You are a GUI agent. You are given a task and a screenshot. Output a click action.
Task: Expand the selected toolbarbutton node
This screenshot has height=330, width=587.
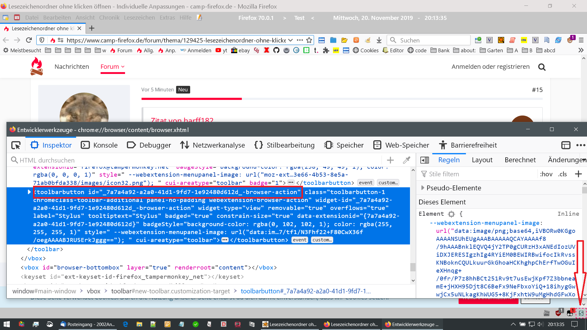click(29, 192)
